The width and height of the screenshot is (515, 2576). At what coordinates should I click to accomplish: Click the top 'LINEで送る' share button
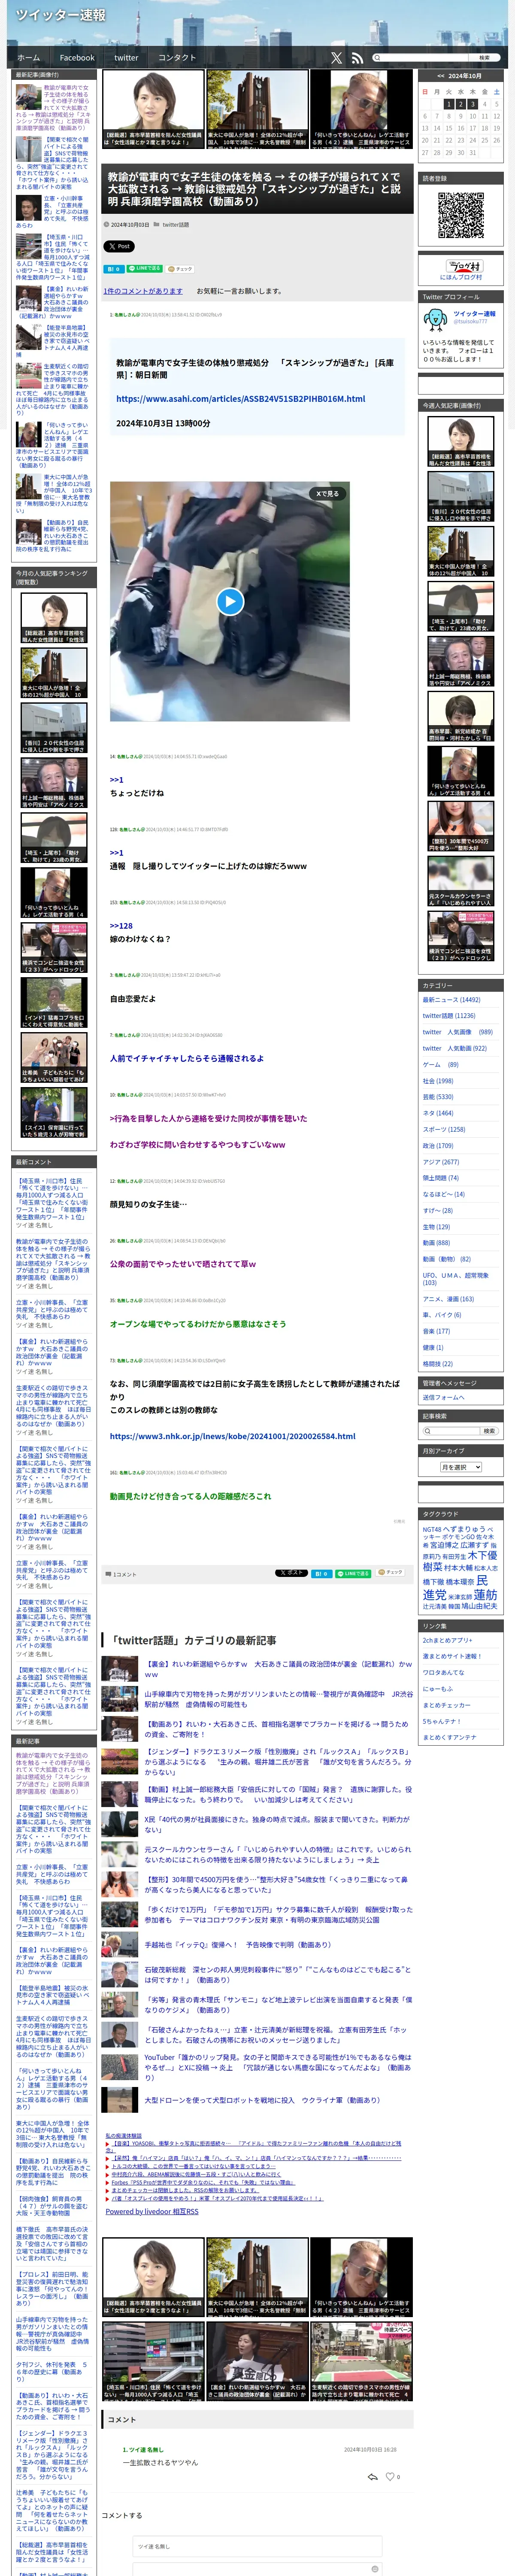coord(145,269)
